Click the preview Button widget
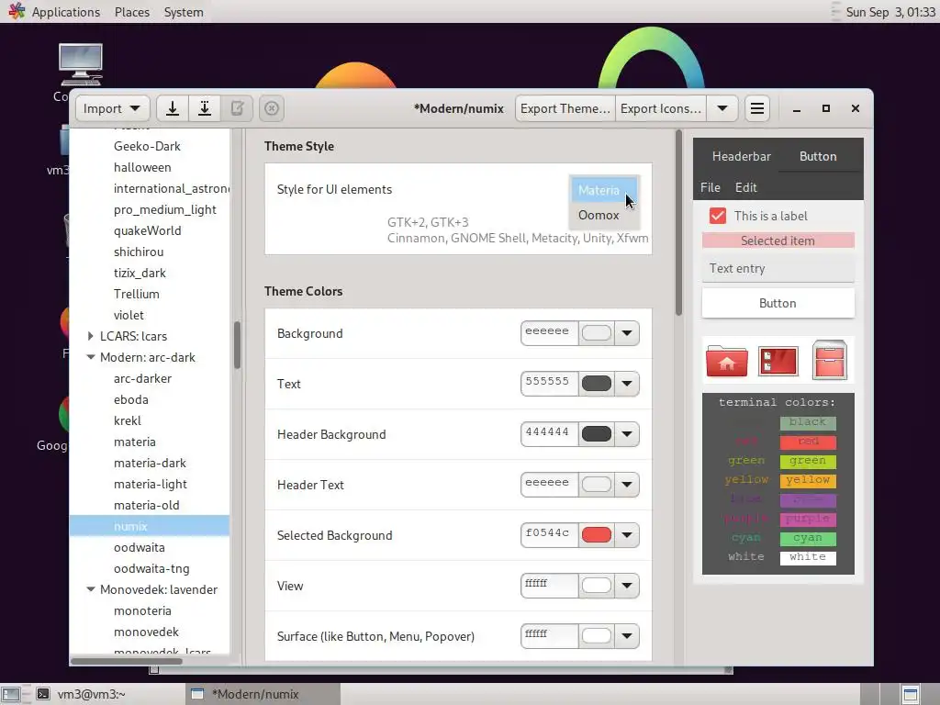 click(778, 303)
